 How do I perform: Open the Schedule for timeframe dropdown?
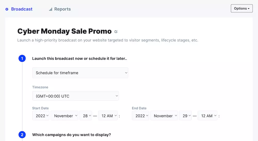pyautogui.click(x=80, y=73)
